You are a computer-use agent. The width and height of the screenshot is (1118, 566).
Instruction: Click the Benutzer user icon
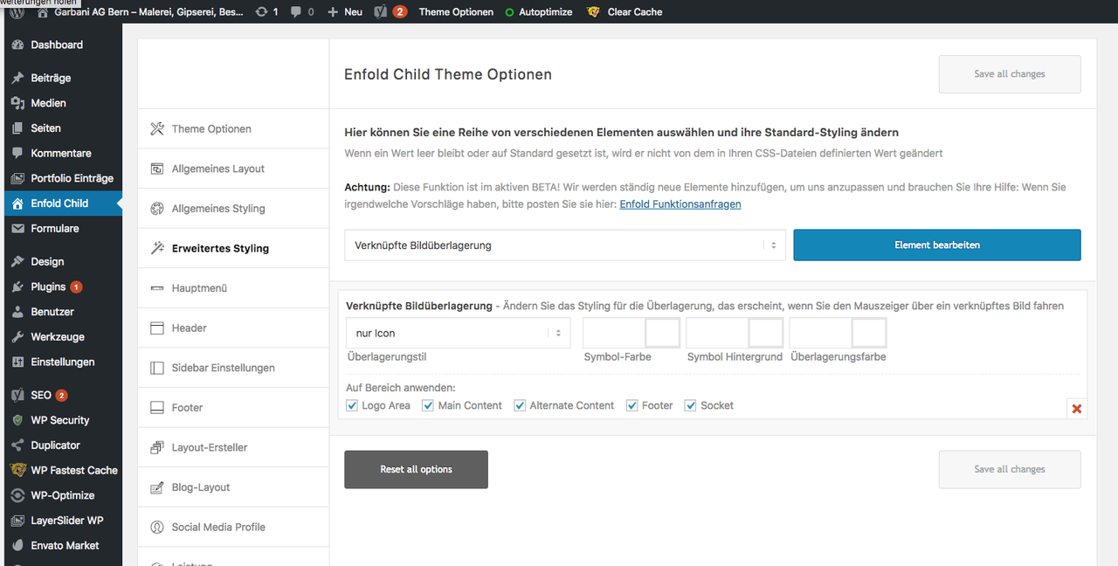click(x=17, y=312)
